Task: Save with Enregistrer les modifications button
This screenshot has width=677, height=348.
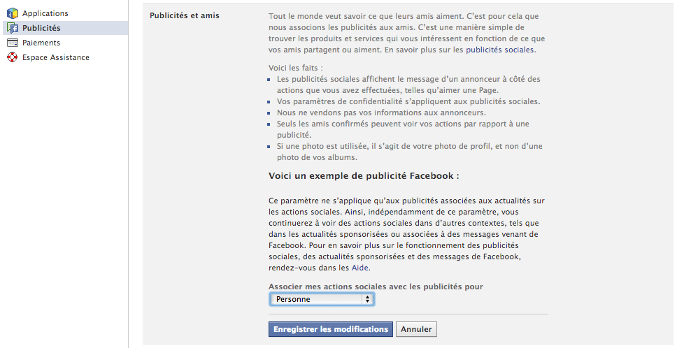Action: pyautogui.click(x=331, y=329)
